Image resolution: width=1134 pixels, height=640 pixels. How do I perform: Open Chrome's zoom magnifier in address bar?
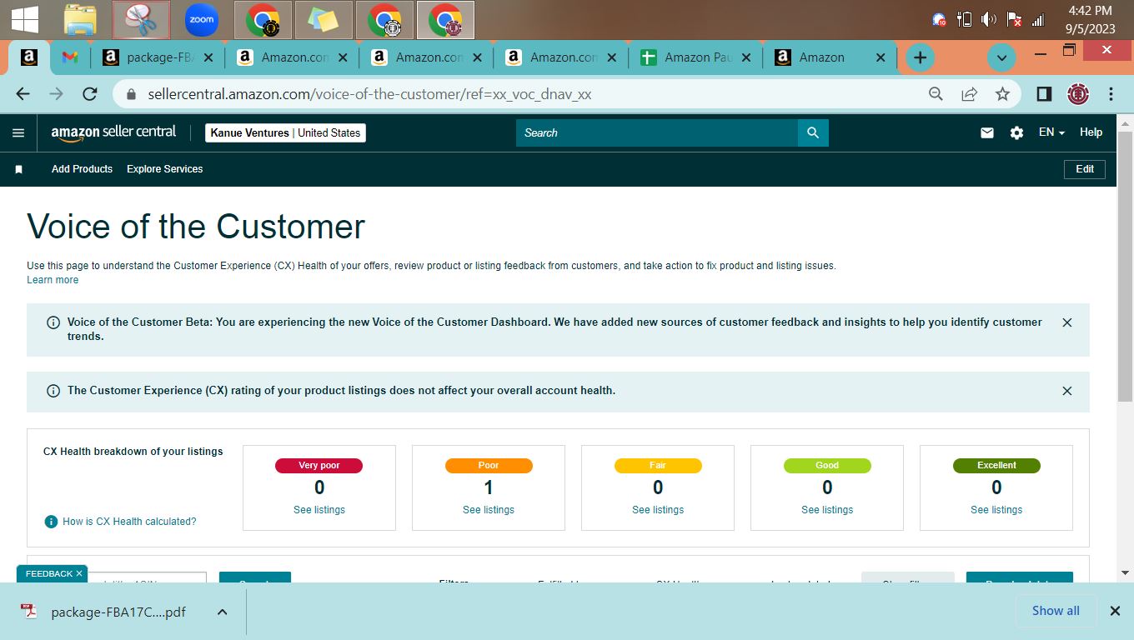(936, 94)
